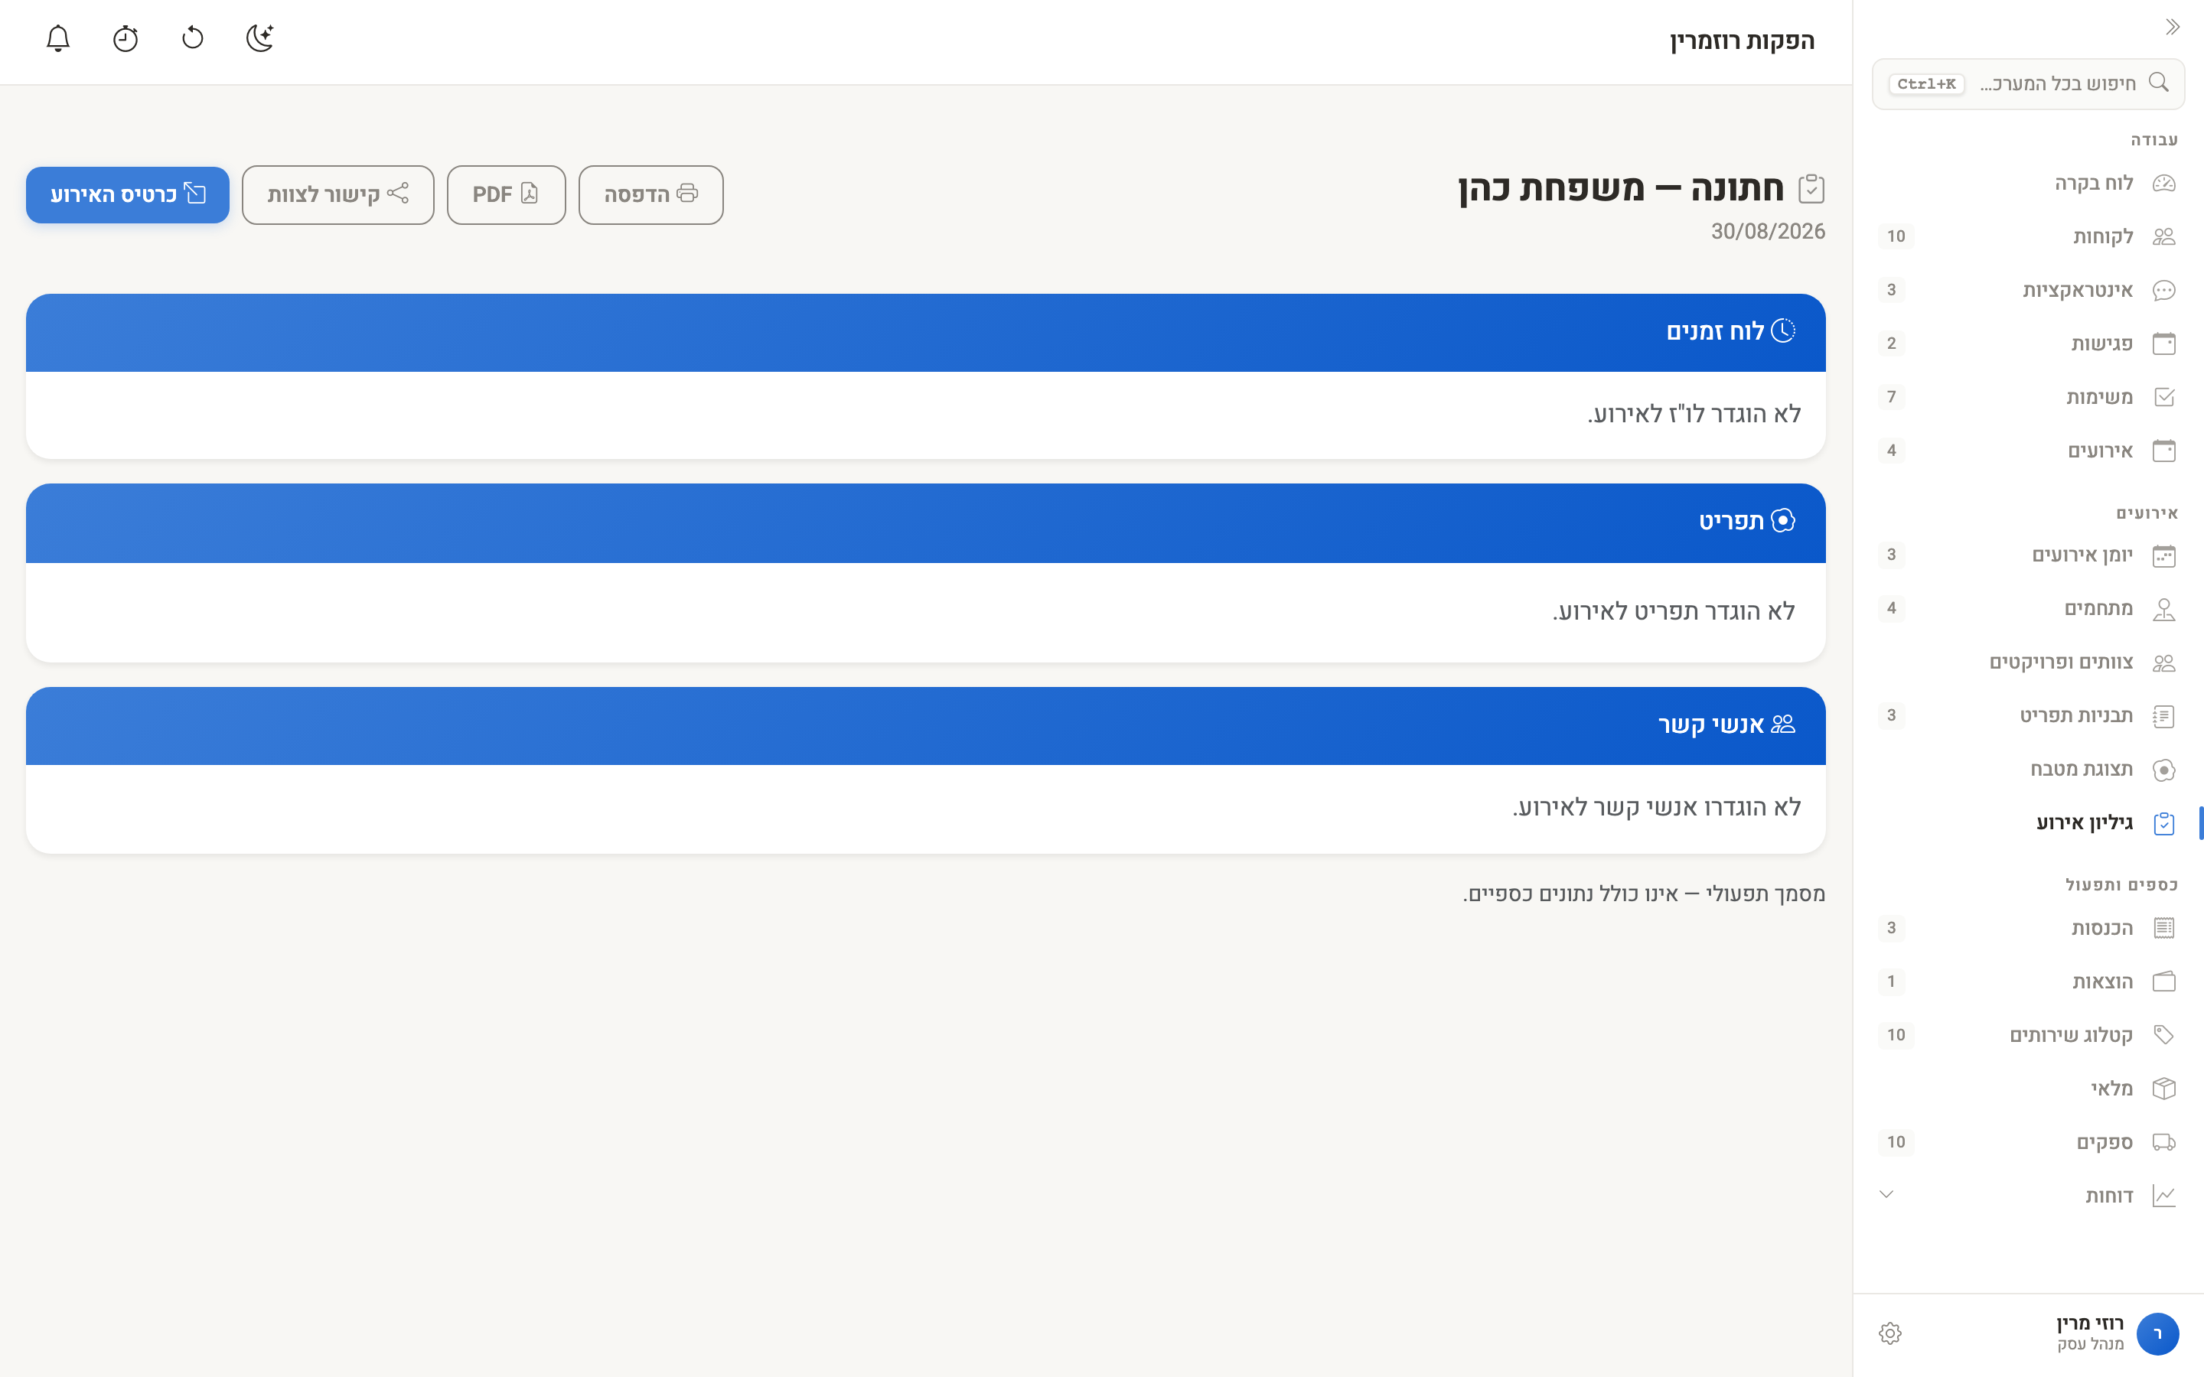Click the מלאי box icon
The image size is (2204, 1377).
click(2164, 1089)
